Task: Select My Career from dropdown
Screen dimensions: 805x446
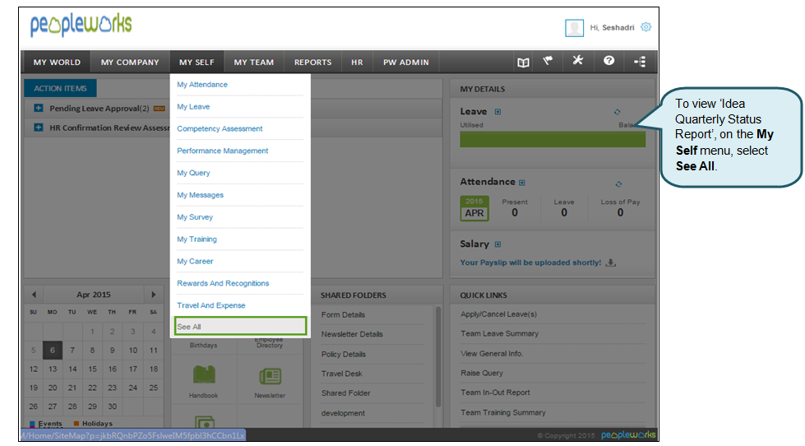Action: tap(195, 261)
